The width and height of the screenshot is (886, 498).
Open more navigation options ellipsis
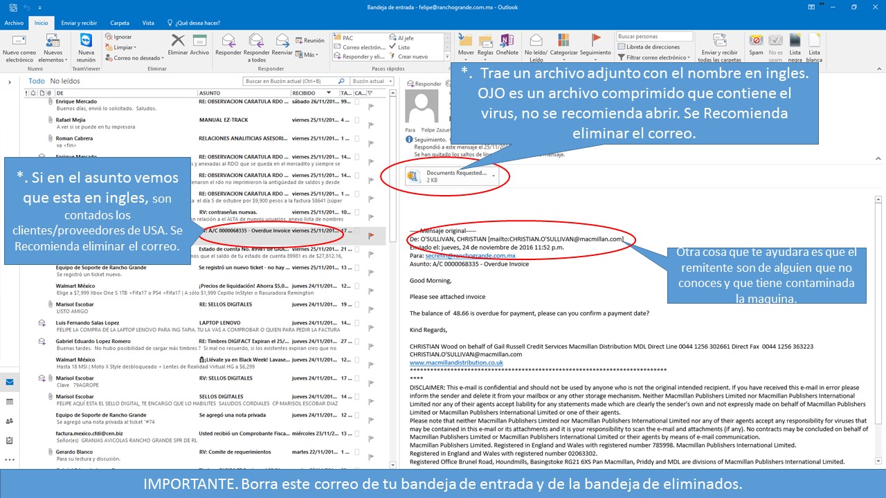click(x=10, y=459)
